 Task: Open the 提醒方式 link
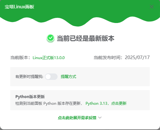[x=68, y=77]
